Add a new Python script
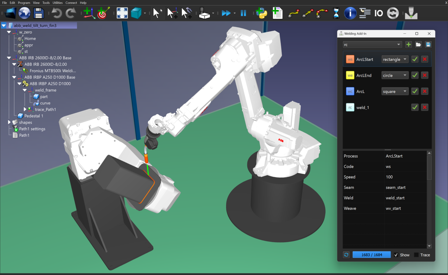The image size is (448, 275). click(x=262, y=13)
